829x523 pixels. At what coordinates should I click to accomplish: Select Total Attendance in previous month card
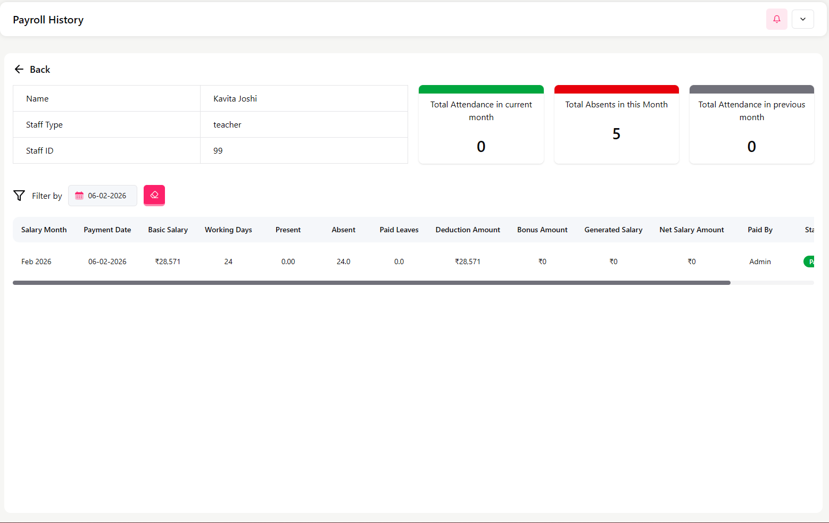(751, 125)
